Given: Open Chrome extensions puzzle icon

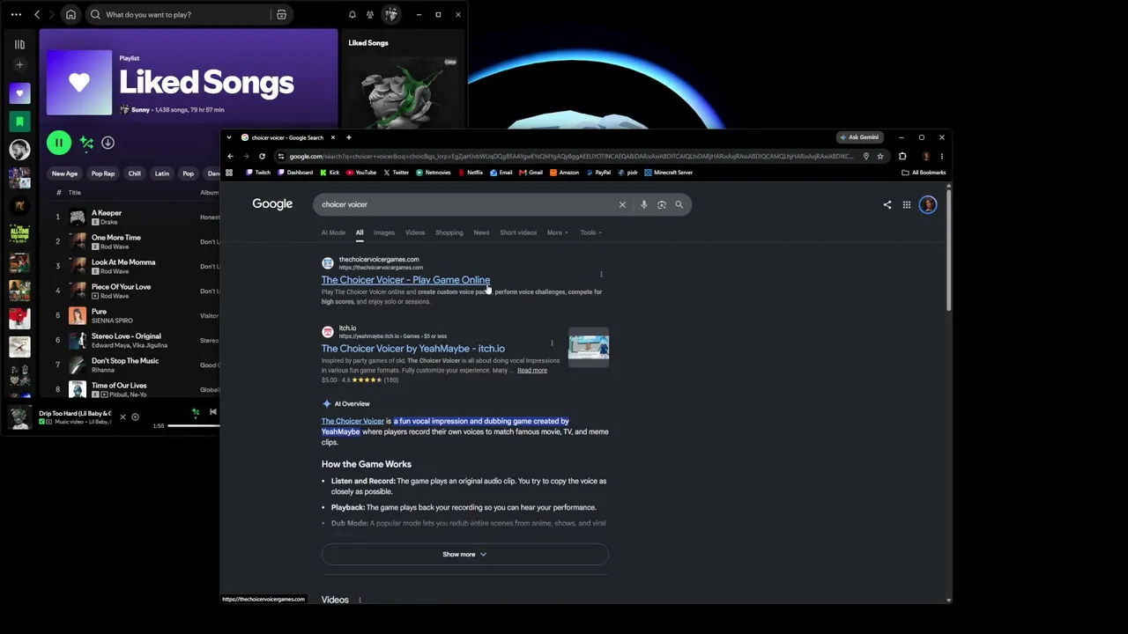Looking at the screenshot, I should [902, 156].
